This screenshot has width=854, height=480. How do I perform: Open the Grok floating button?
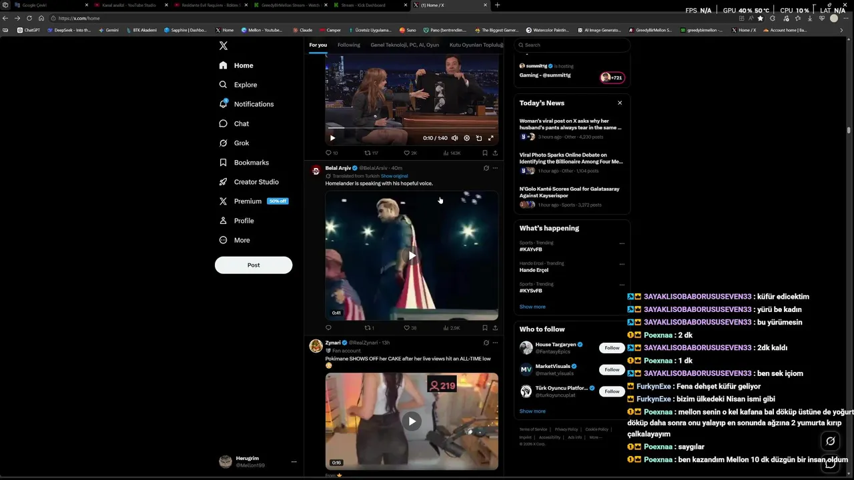tap(830, 441)
